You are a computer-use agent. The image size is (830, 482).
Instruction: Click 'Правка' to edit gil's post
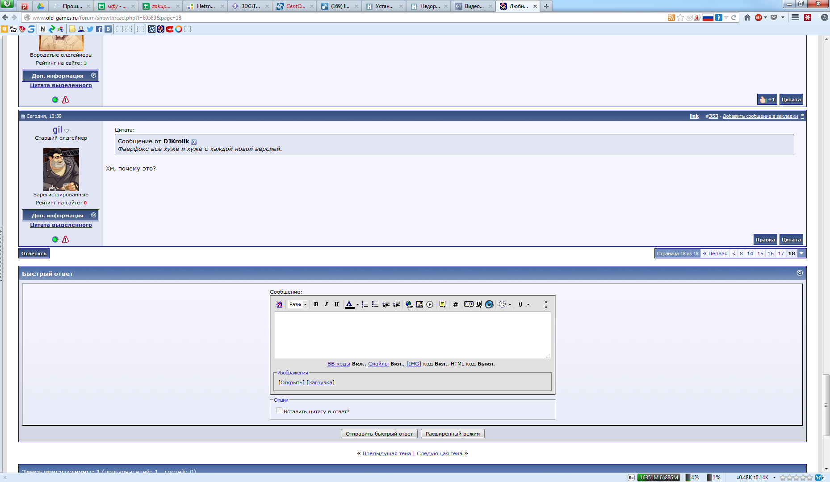(x=765, y=240)
